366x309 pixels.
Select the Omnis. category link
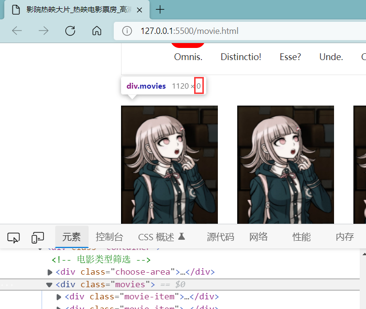coord(188,57)
